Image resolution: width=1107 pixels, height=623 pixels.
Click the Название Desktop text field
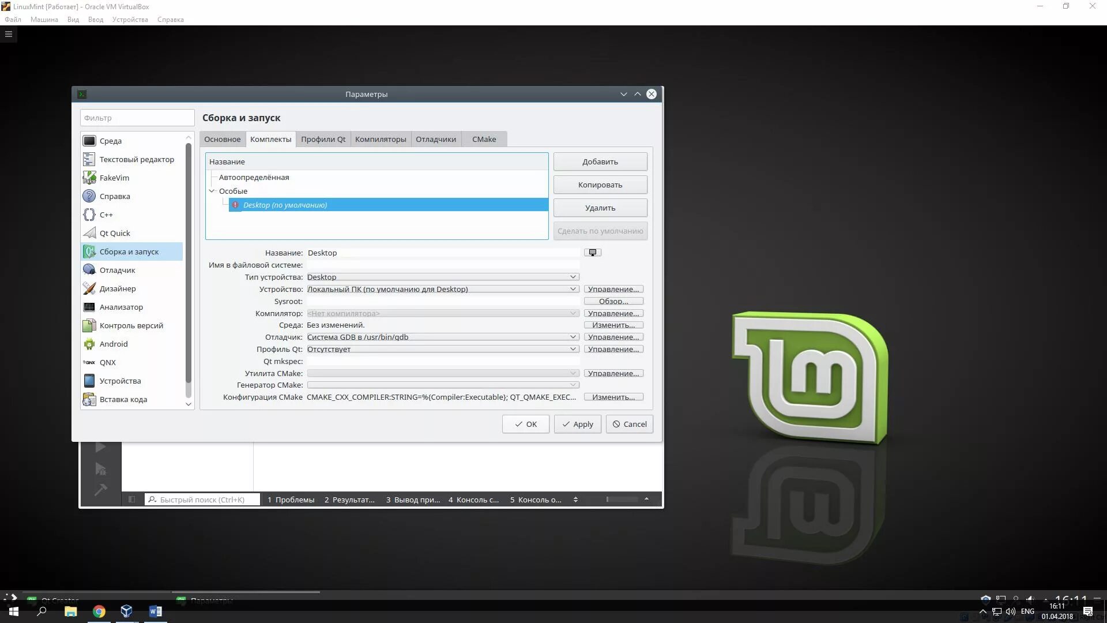pyautogui.click(x=443, y=253)
